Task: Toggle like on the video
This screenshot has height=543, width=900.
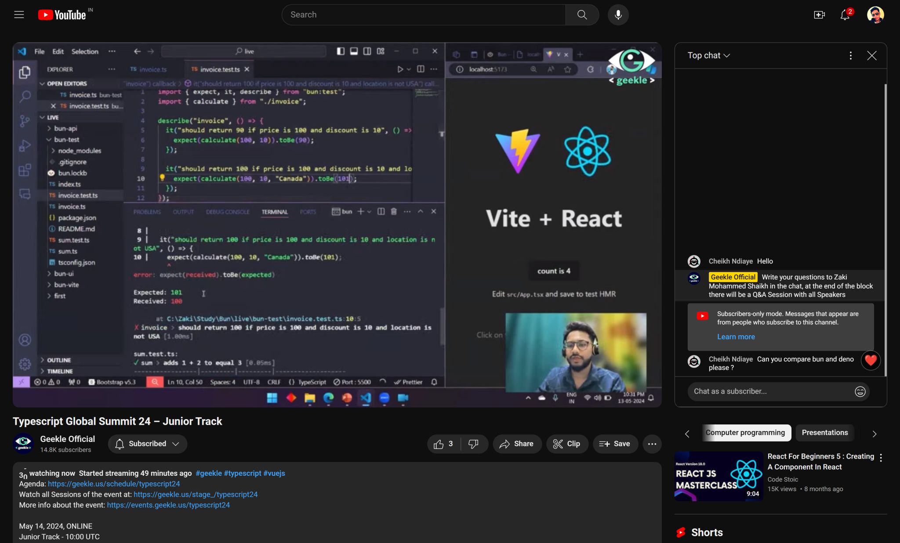Action: point(439,444)
